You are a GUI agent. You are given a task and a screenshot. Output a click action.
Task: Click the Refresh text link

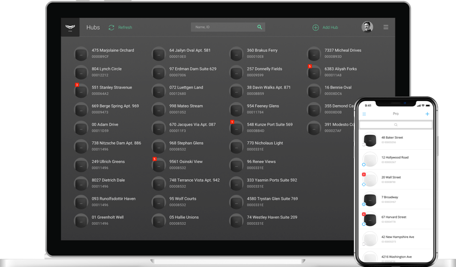point(125,28)
